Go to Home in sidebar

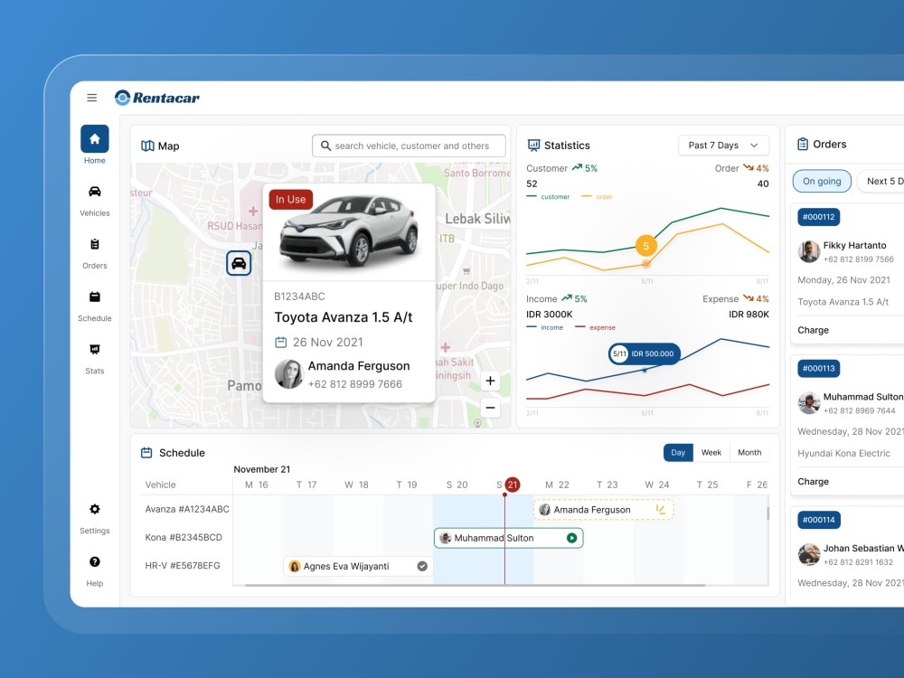click(x=95, y=146)
